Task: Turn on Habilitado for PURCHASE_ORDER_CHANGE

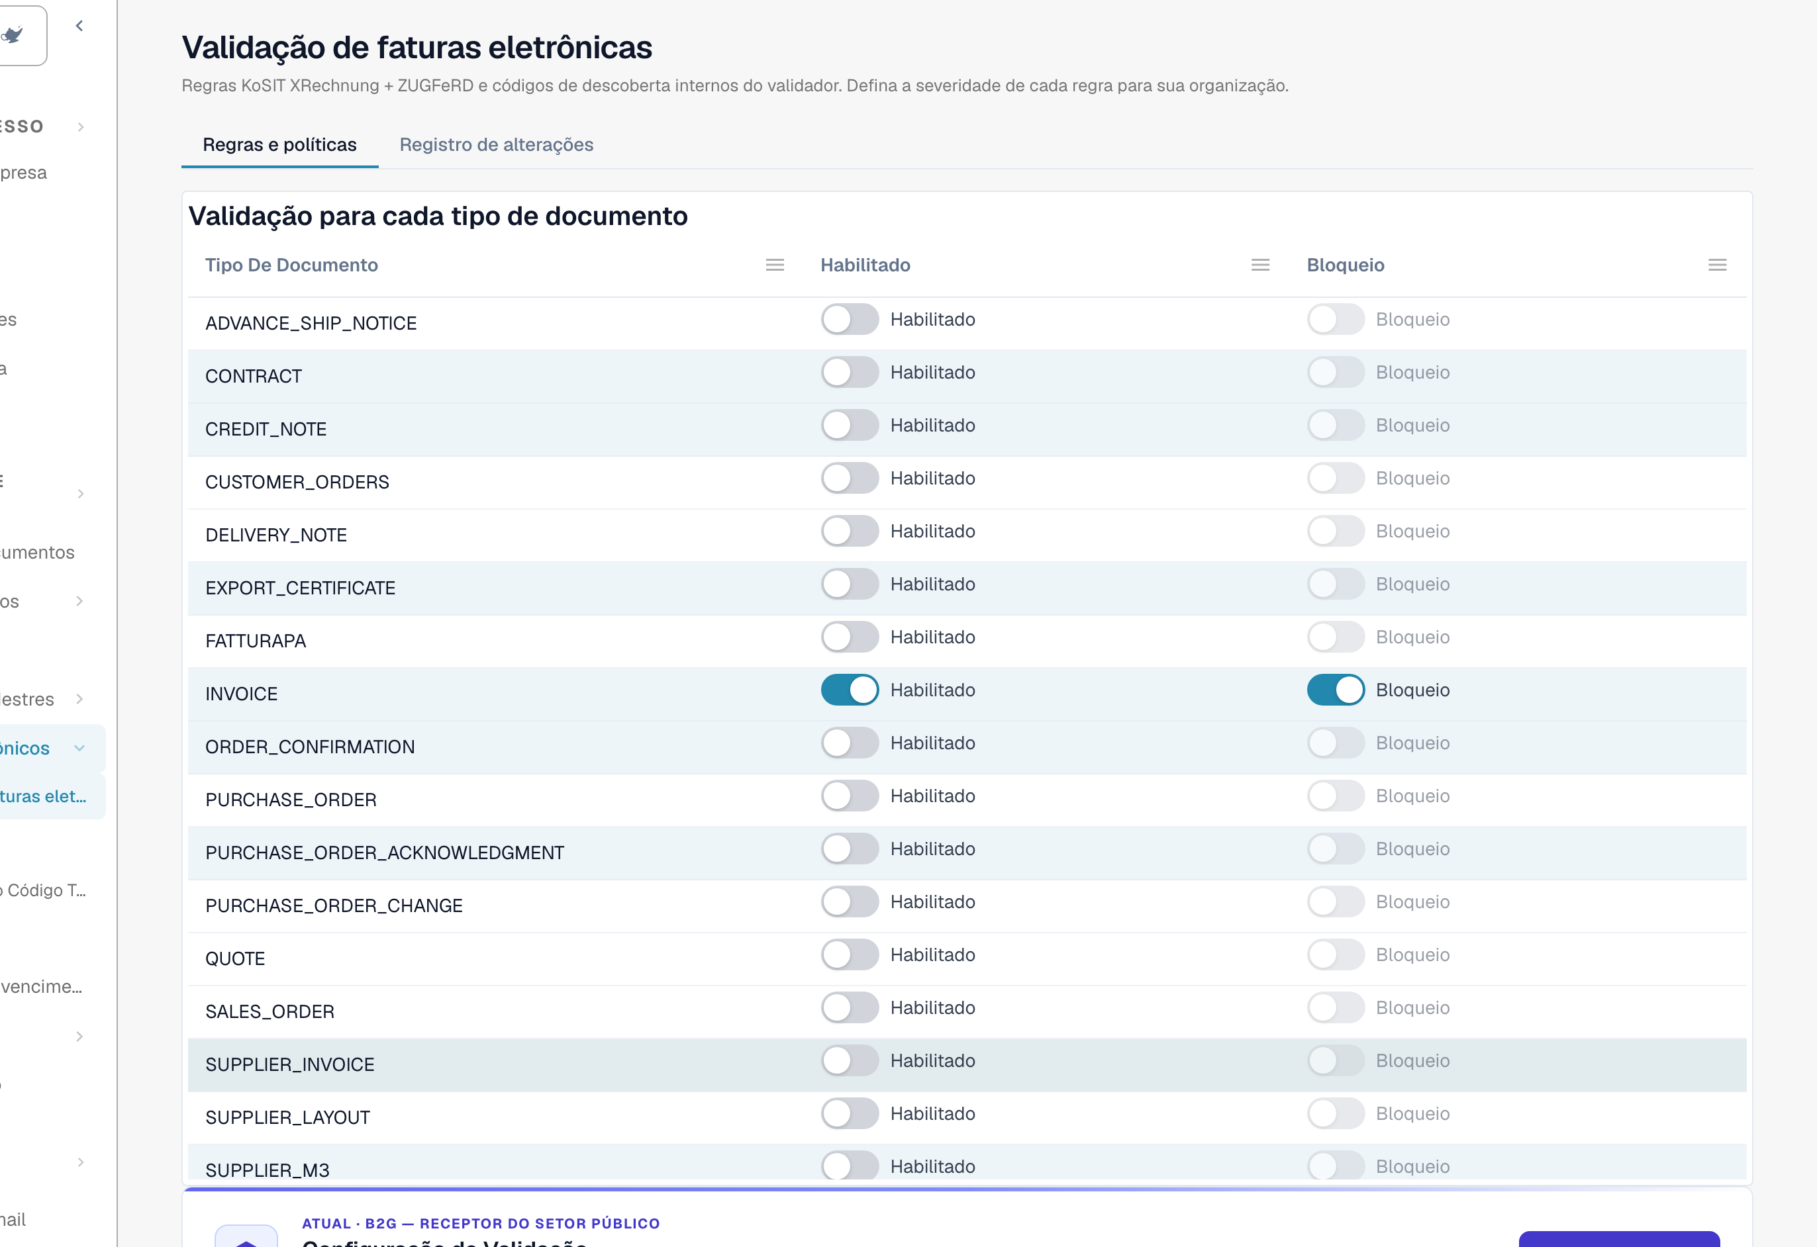Action: point(849,901)
